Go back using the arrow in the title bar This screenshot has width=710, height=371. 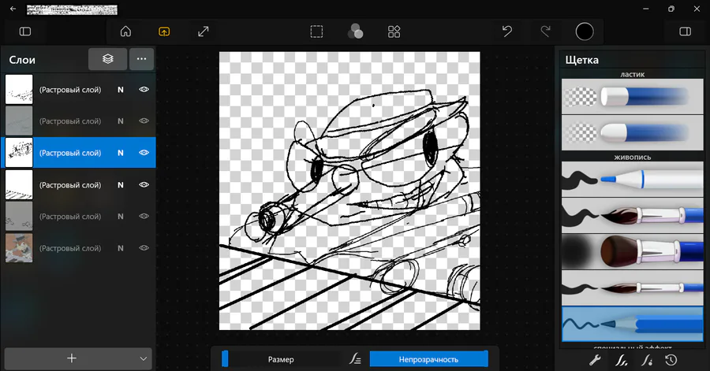(x=13, y=9)
